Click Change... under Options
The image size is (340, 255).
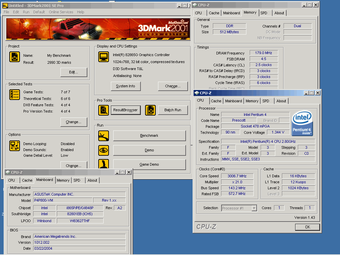pos(74,165)
